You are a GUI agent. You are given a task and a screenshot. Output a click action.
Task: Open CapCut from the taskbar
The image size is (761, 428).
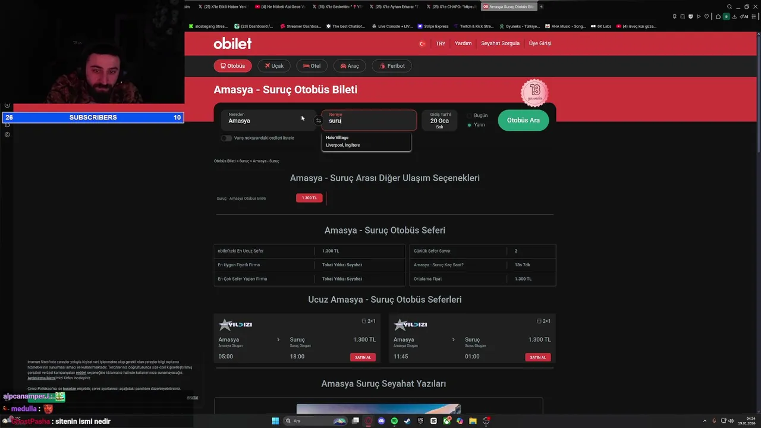433,421
